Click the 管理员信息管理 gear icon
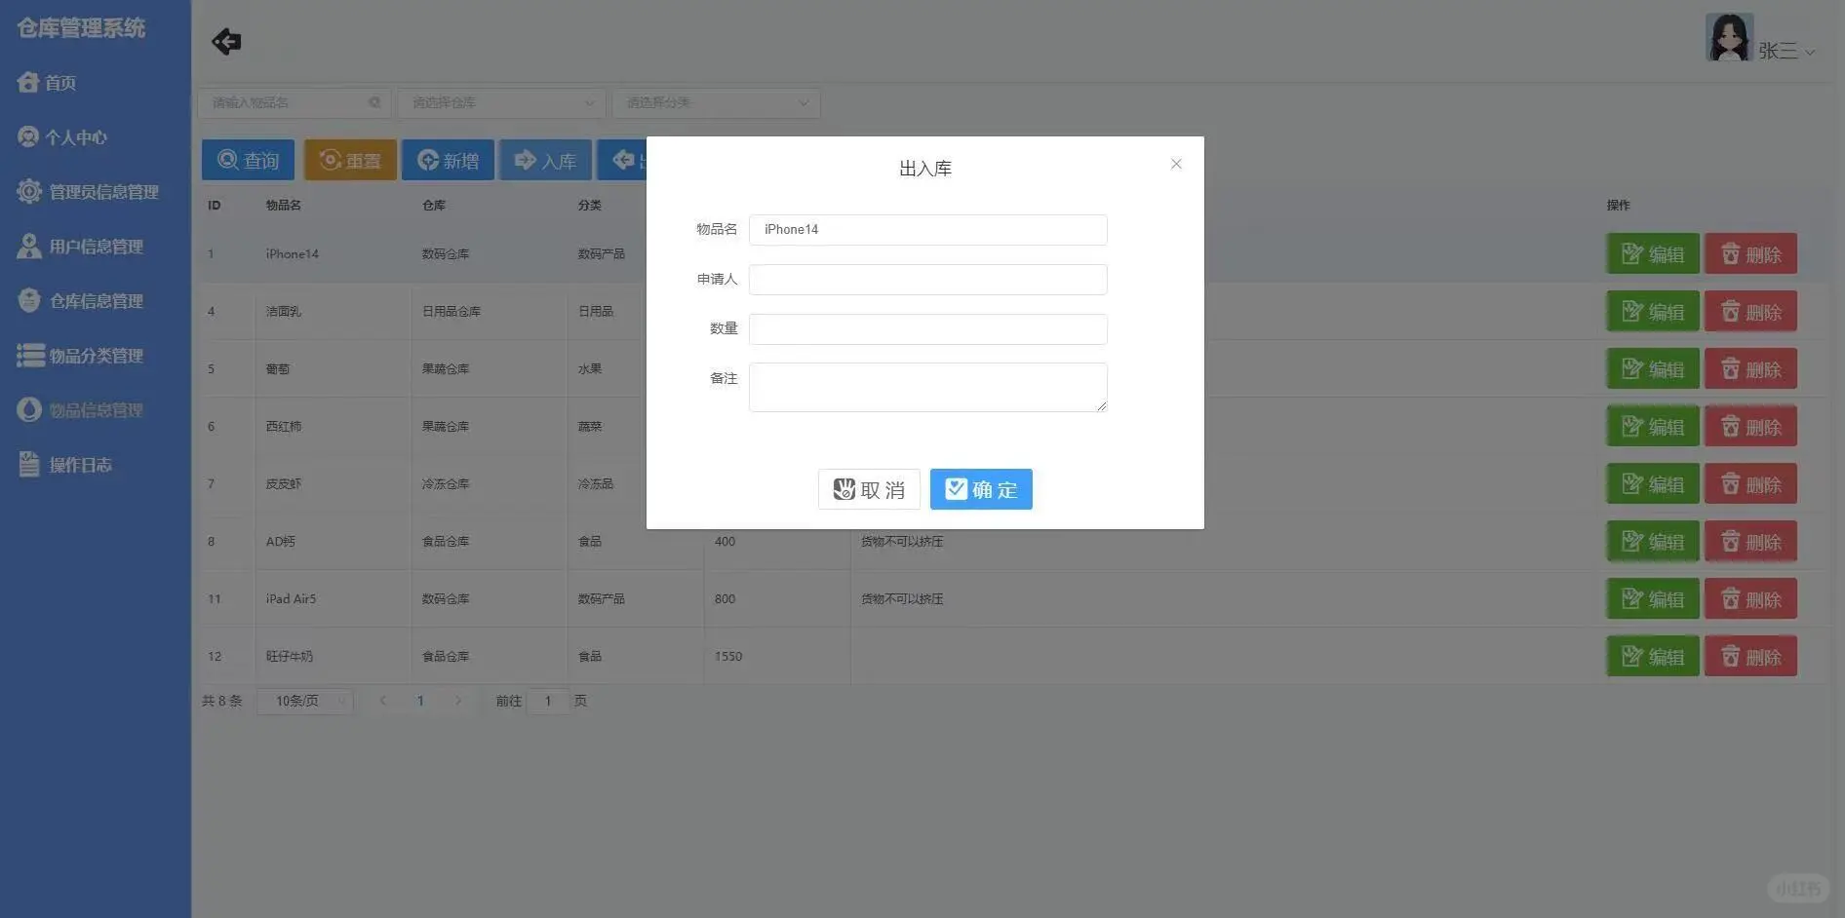1845x918 pixels. 29,191
